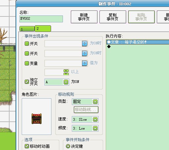Open the 变量 variable selector arrow

coord(85,63)
